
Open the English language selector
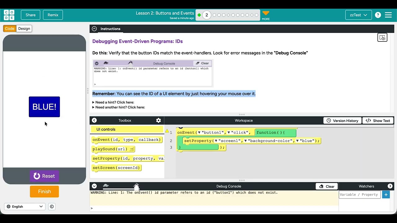[25, 207]
